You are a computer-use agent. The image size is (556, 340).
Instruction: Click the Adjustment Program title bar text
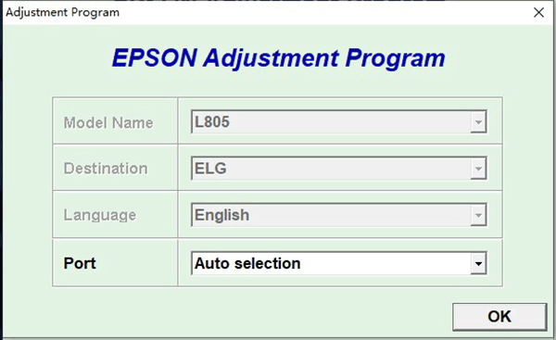[x=63, y=12]
